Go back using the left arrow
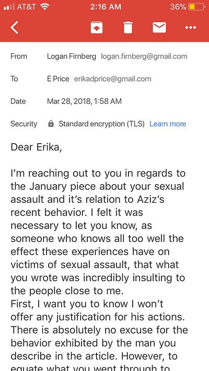209x371 pixels. [x=14, y=28]
